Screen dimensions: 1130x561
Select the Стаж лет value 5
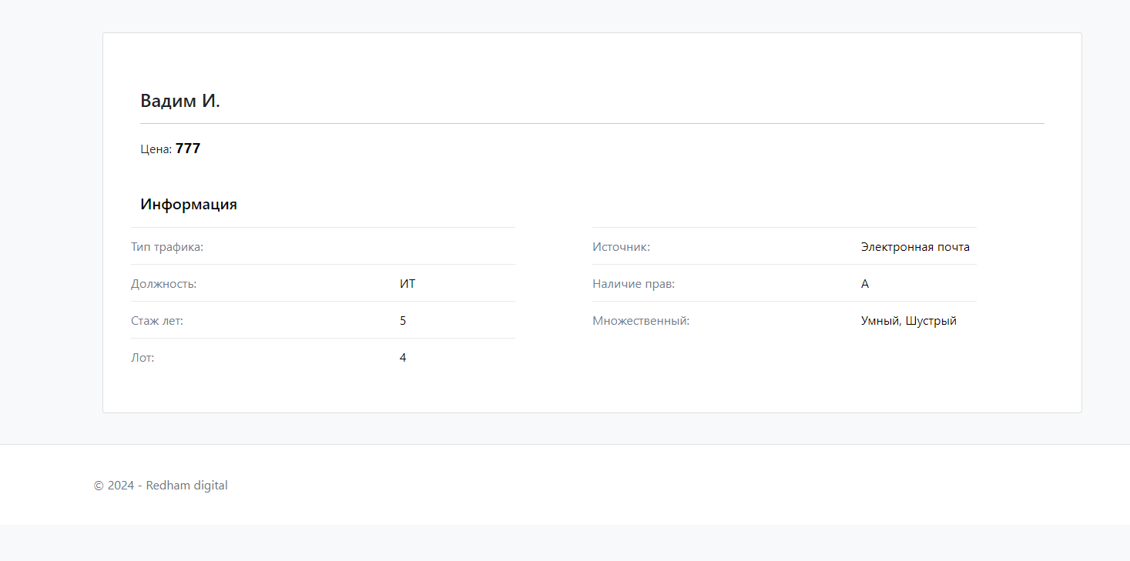[403, 321]
